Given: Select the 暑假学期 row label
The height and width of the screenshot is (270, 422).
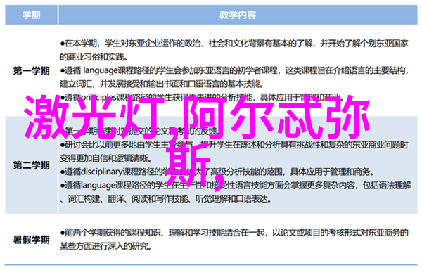Looking at the screenshot, I should point(31,239).
